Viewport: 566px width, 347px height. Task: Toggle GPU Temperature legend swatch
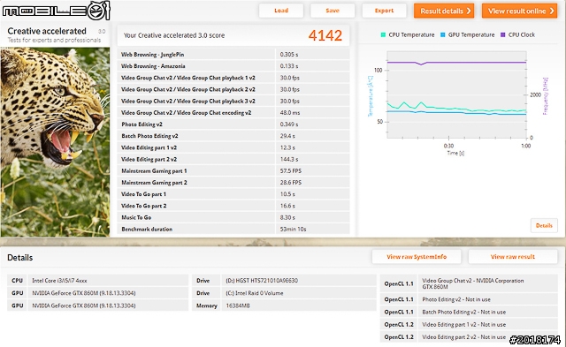442,34
